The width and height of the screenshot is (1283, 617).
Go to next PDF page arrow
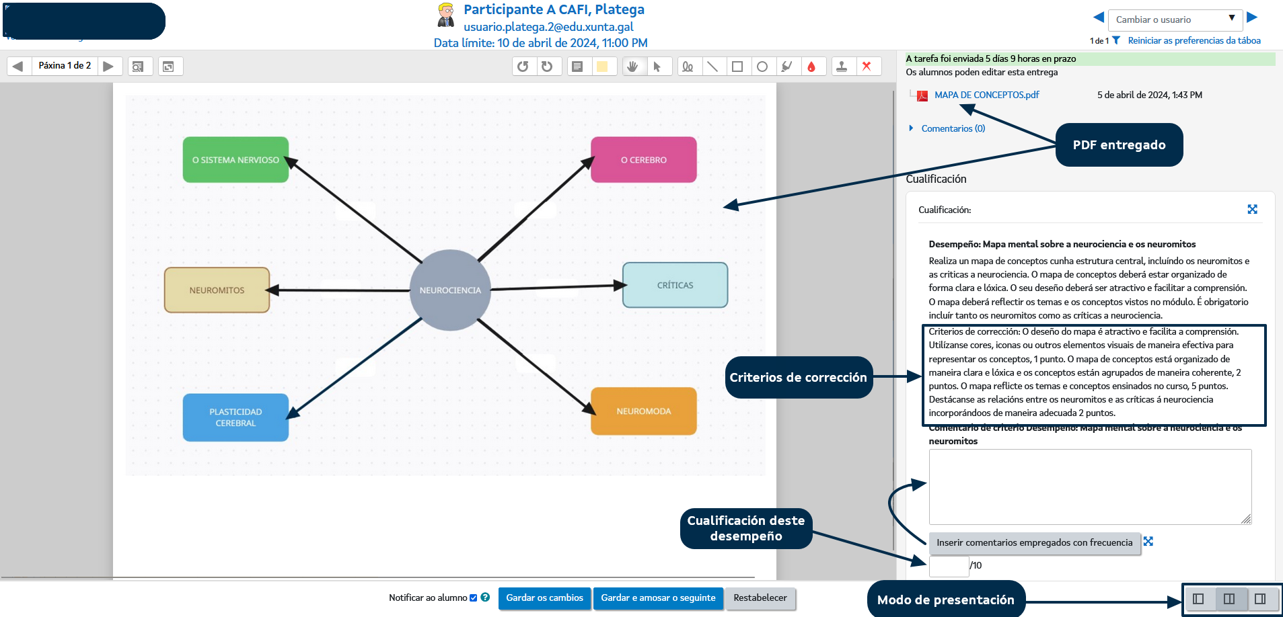click(x=108, y=66)
